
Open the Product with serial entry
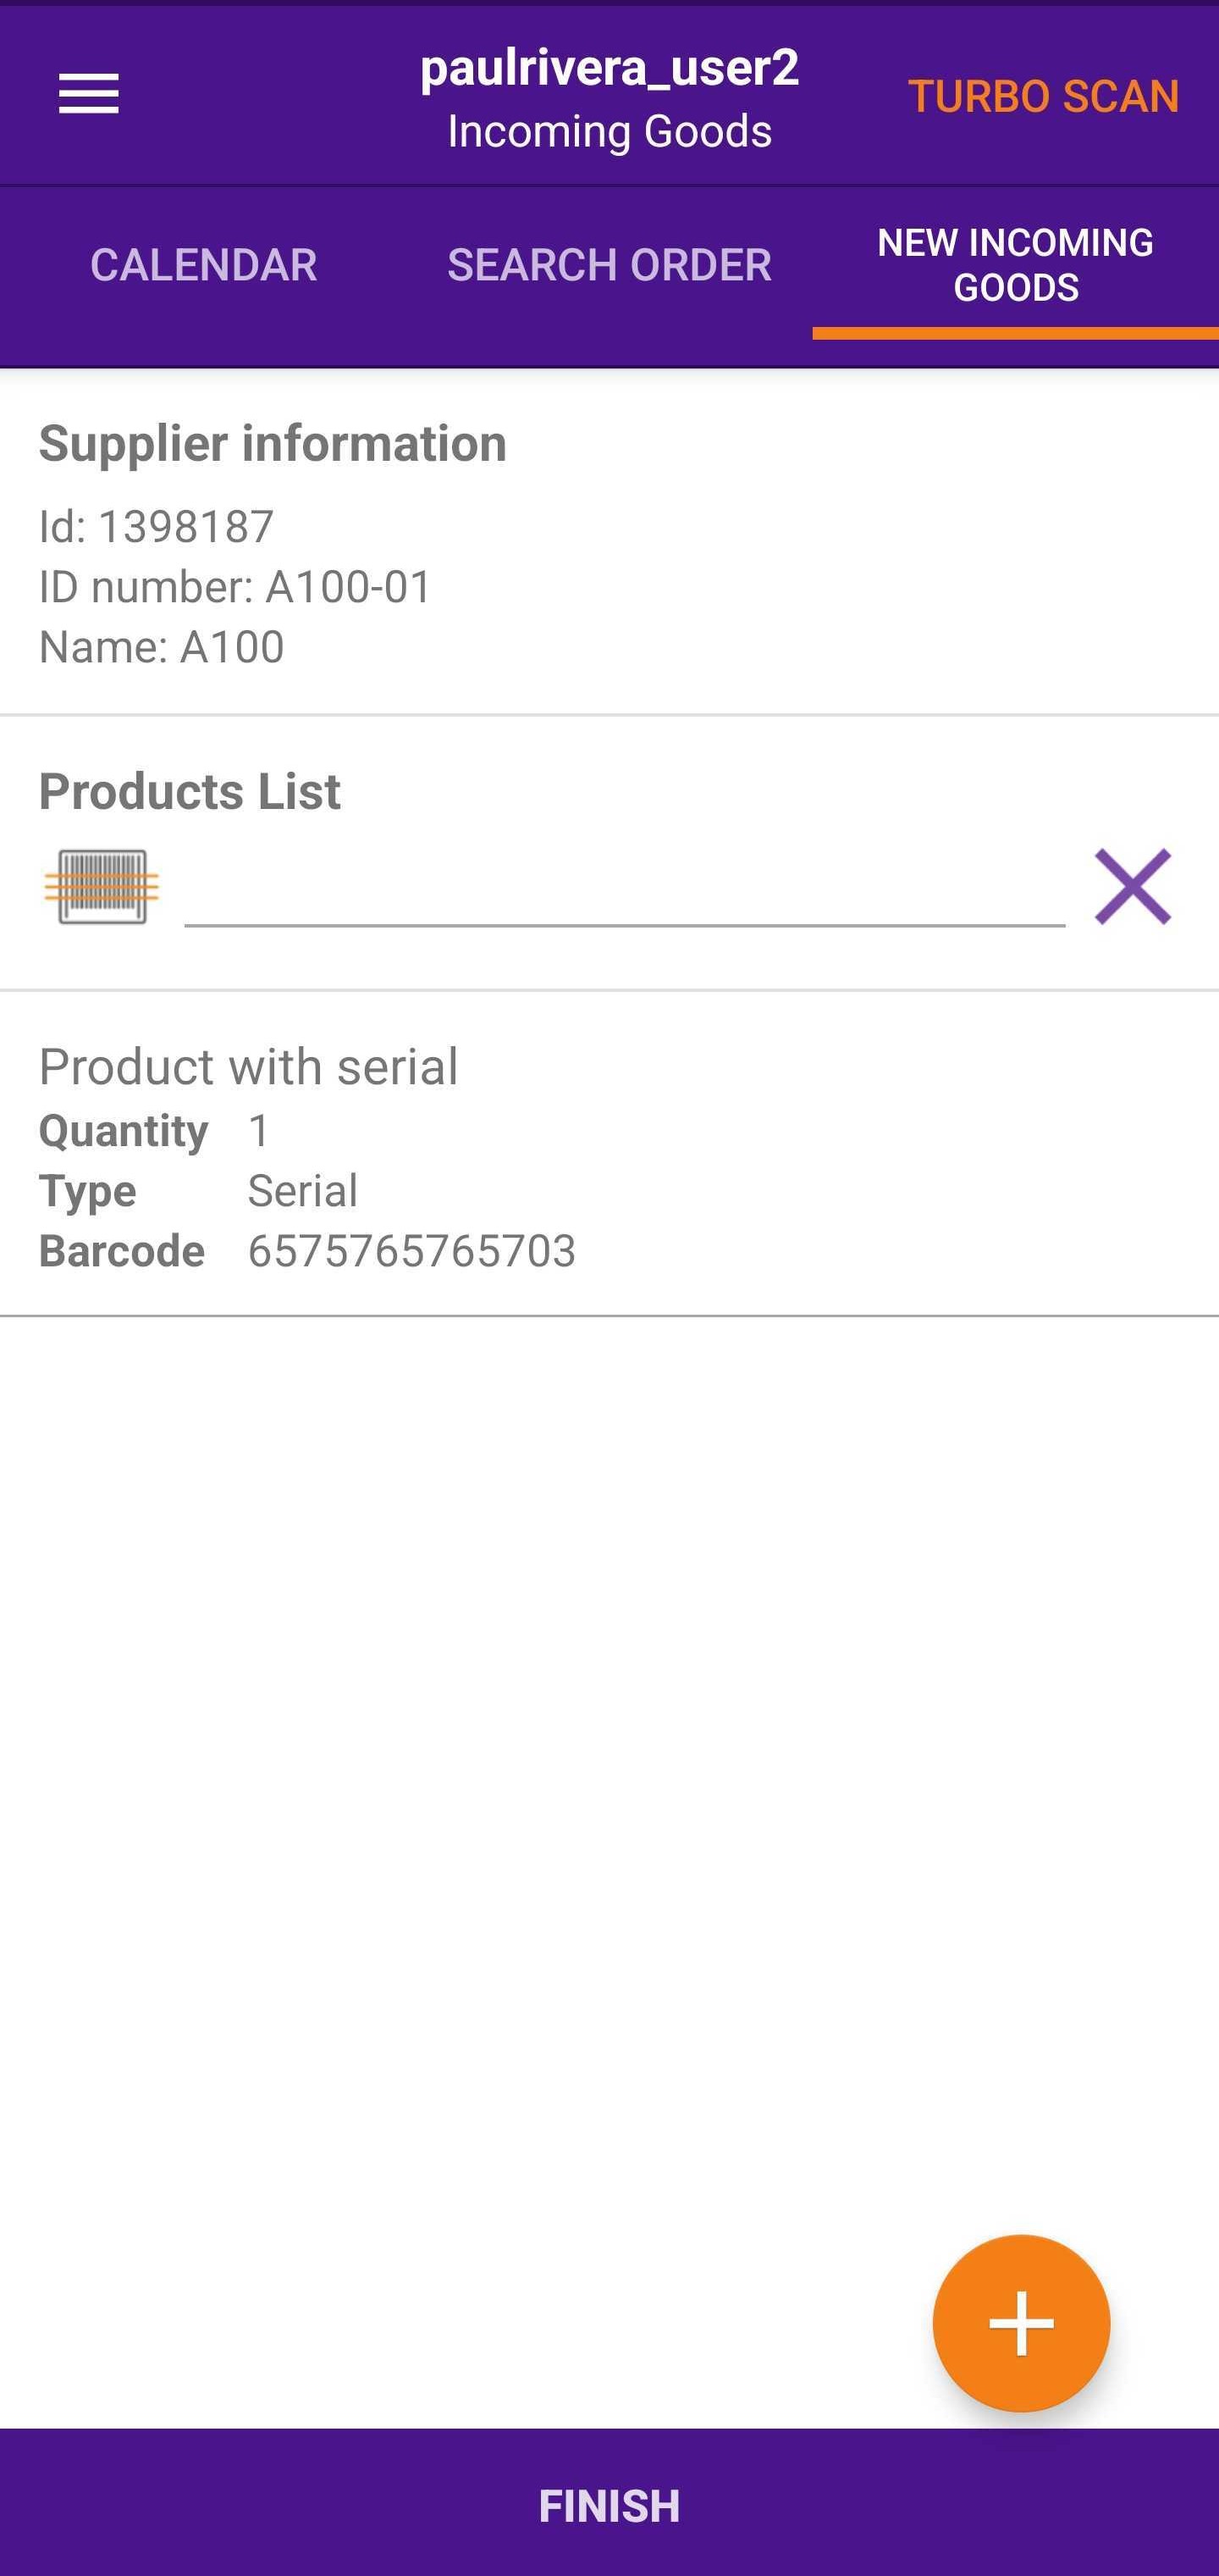[609, 1154]
